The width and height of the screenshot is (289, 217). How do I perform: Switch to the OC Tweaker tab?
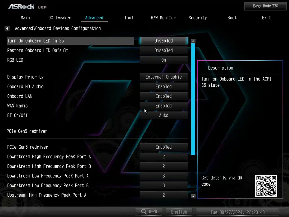[60, 18]
